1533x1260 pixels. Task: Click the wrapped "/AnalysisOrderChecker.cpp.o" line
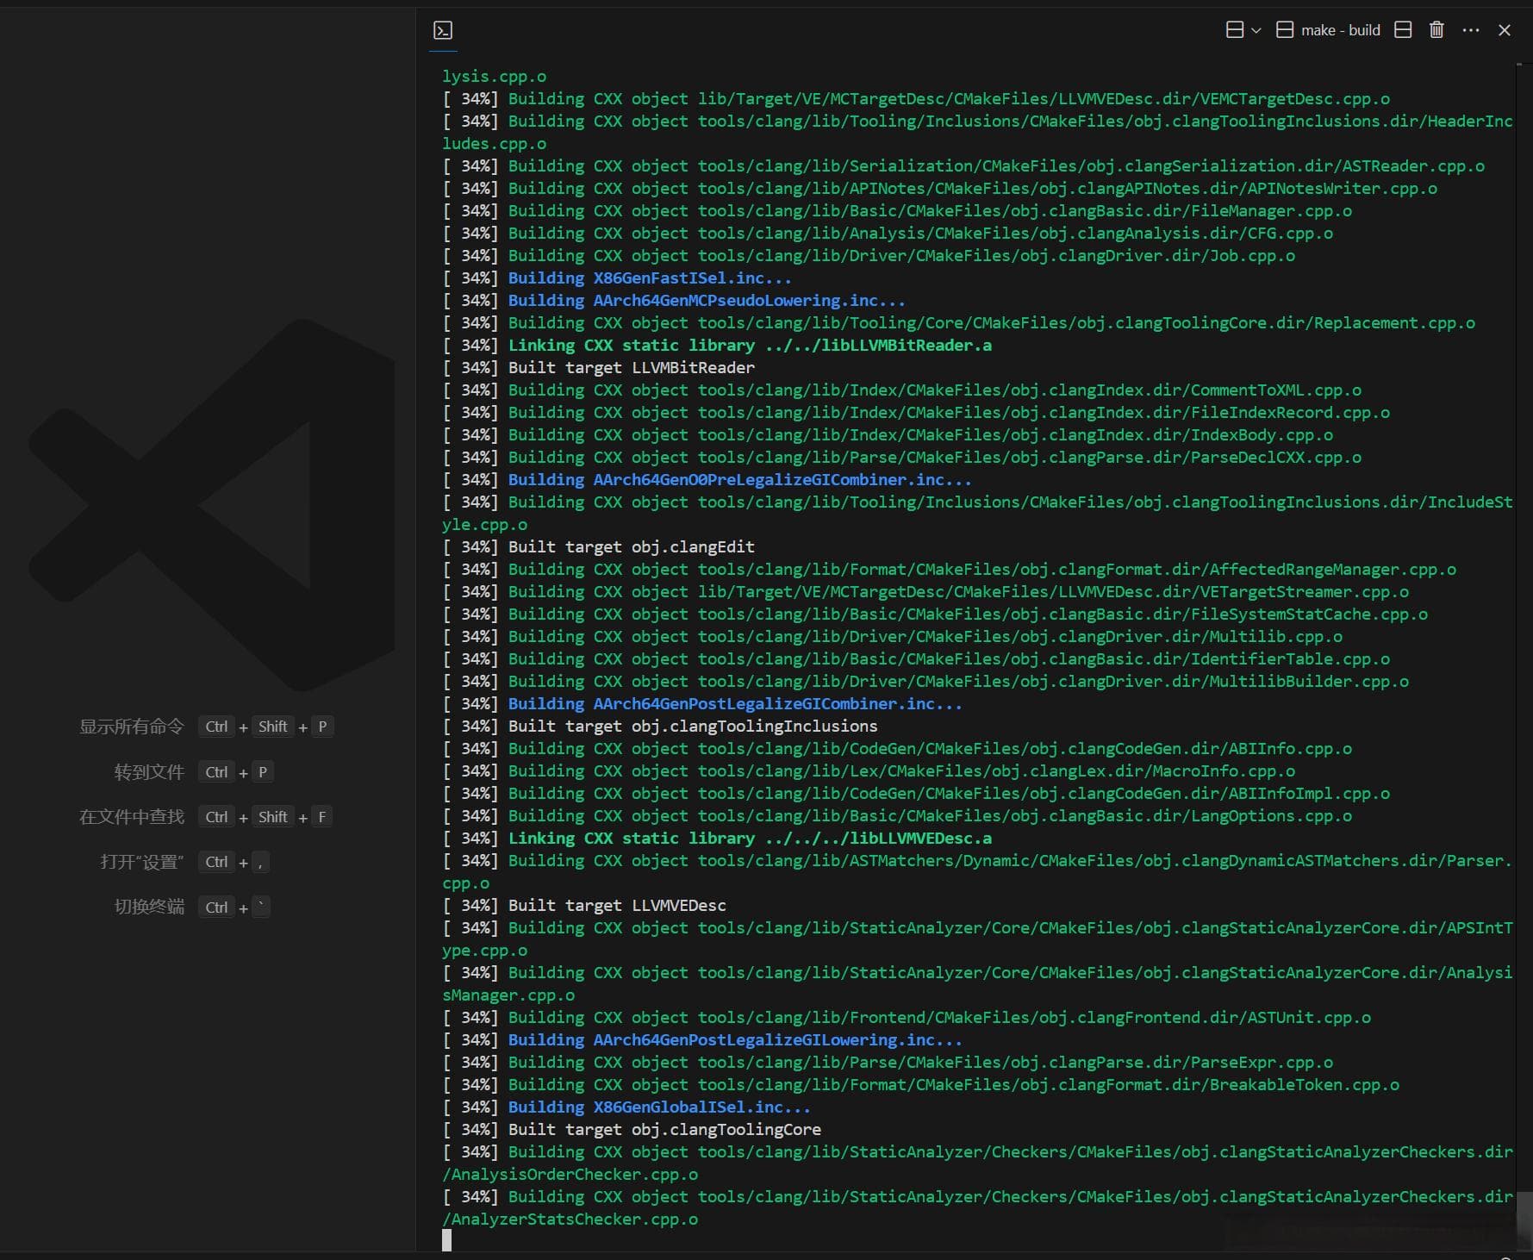tap(570, 1175)
